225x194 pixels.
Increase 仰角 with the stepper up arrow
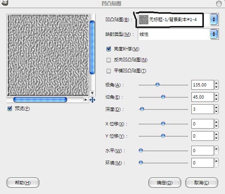tap(216, 95)
